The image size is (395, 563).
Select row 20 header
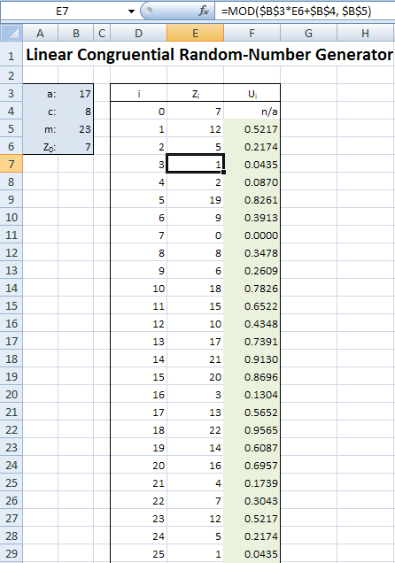pos(12,394)
